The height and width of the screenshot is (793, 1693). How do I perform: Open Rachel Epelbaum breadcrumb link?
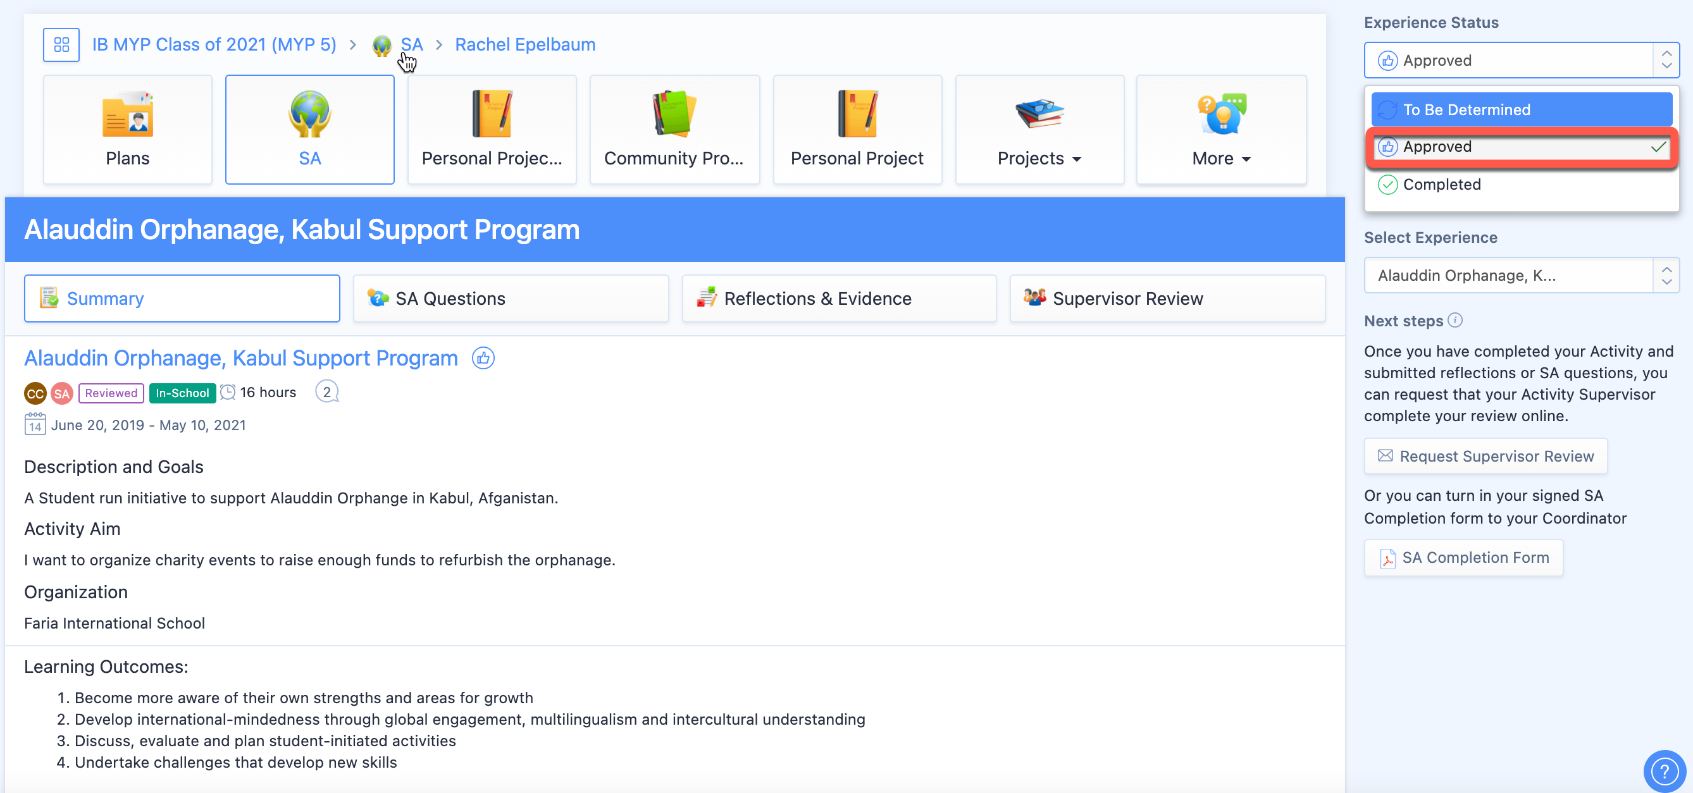pyautogui.click(x=525, y=45)
